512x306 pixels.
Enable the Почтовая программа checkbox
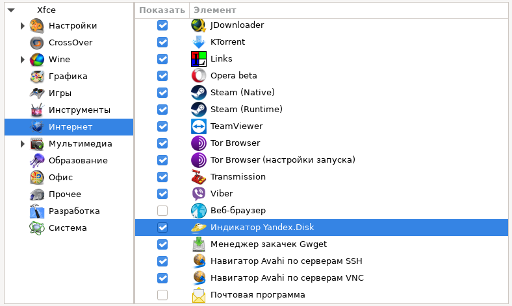point(162,295)
